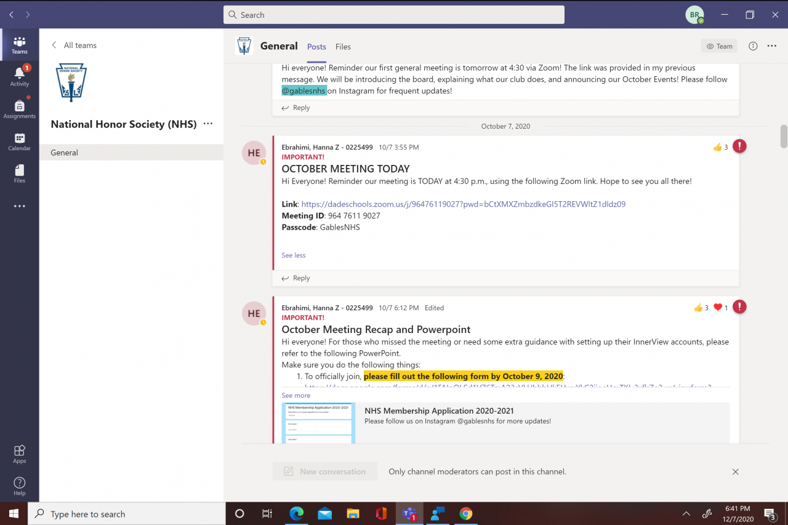Open channel information icon
Screen dimensions: 788x525
click(752, 46)
